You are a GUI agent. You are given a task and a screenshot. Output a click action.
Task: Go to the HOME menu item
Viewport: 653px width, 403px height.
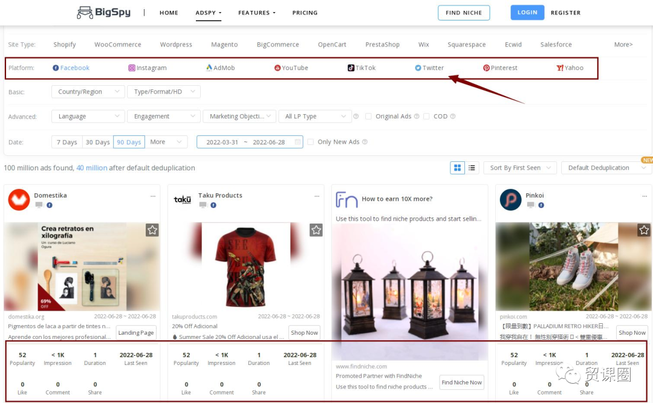(169, 13)
